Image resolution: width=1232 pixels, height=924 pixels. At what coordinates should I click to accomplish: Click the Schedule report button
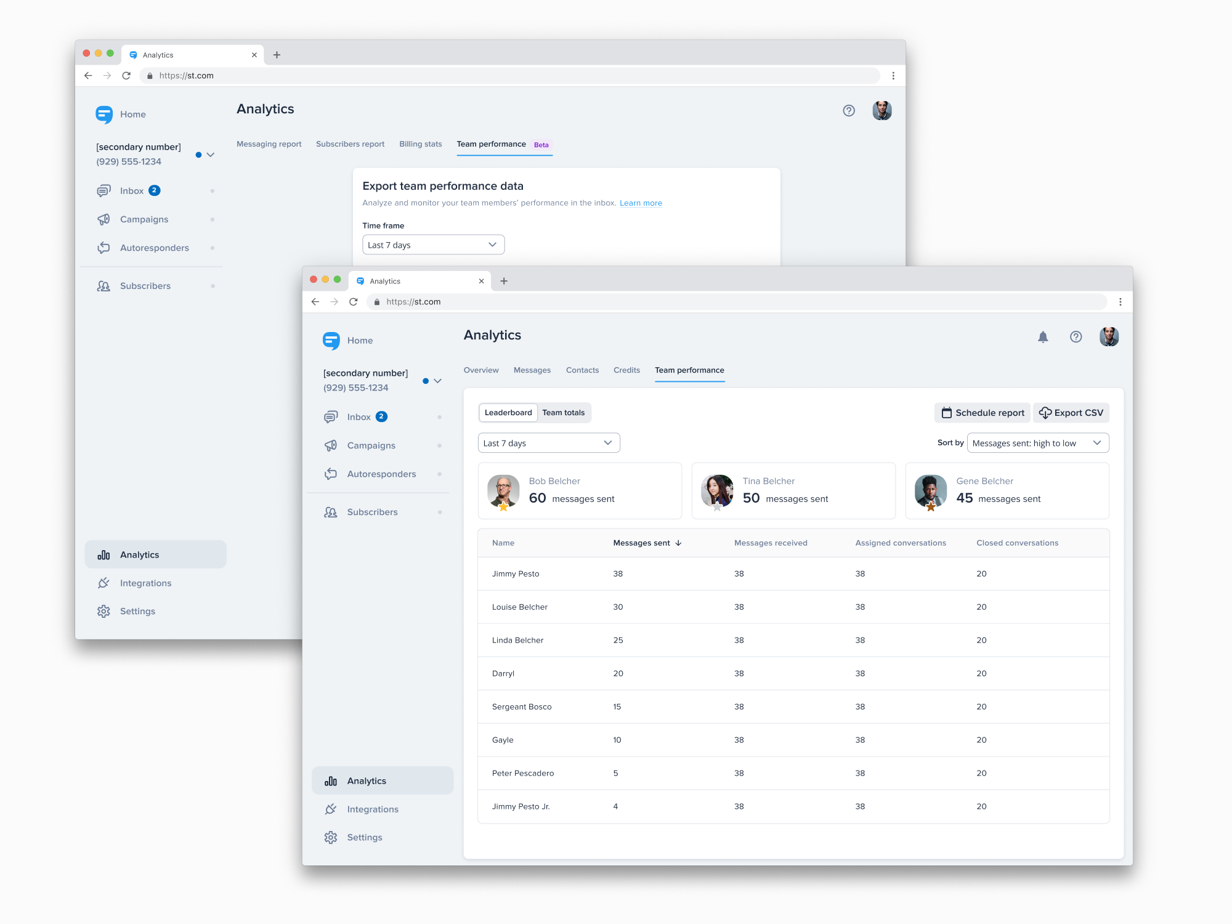983,413
